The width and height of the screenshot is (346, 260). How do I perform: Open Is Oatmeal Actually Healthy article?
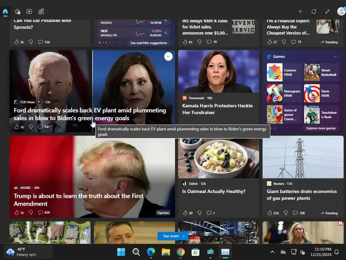click(x=214, y=191)
